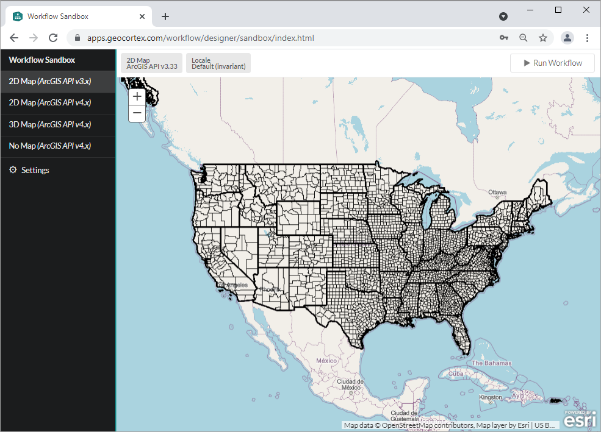Screen dimensions: 601x432
Task: Reload the page with the refresh icon
Action: coord(53,38)
